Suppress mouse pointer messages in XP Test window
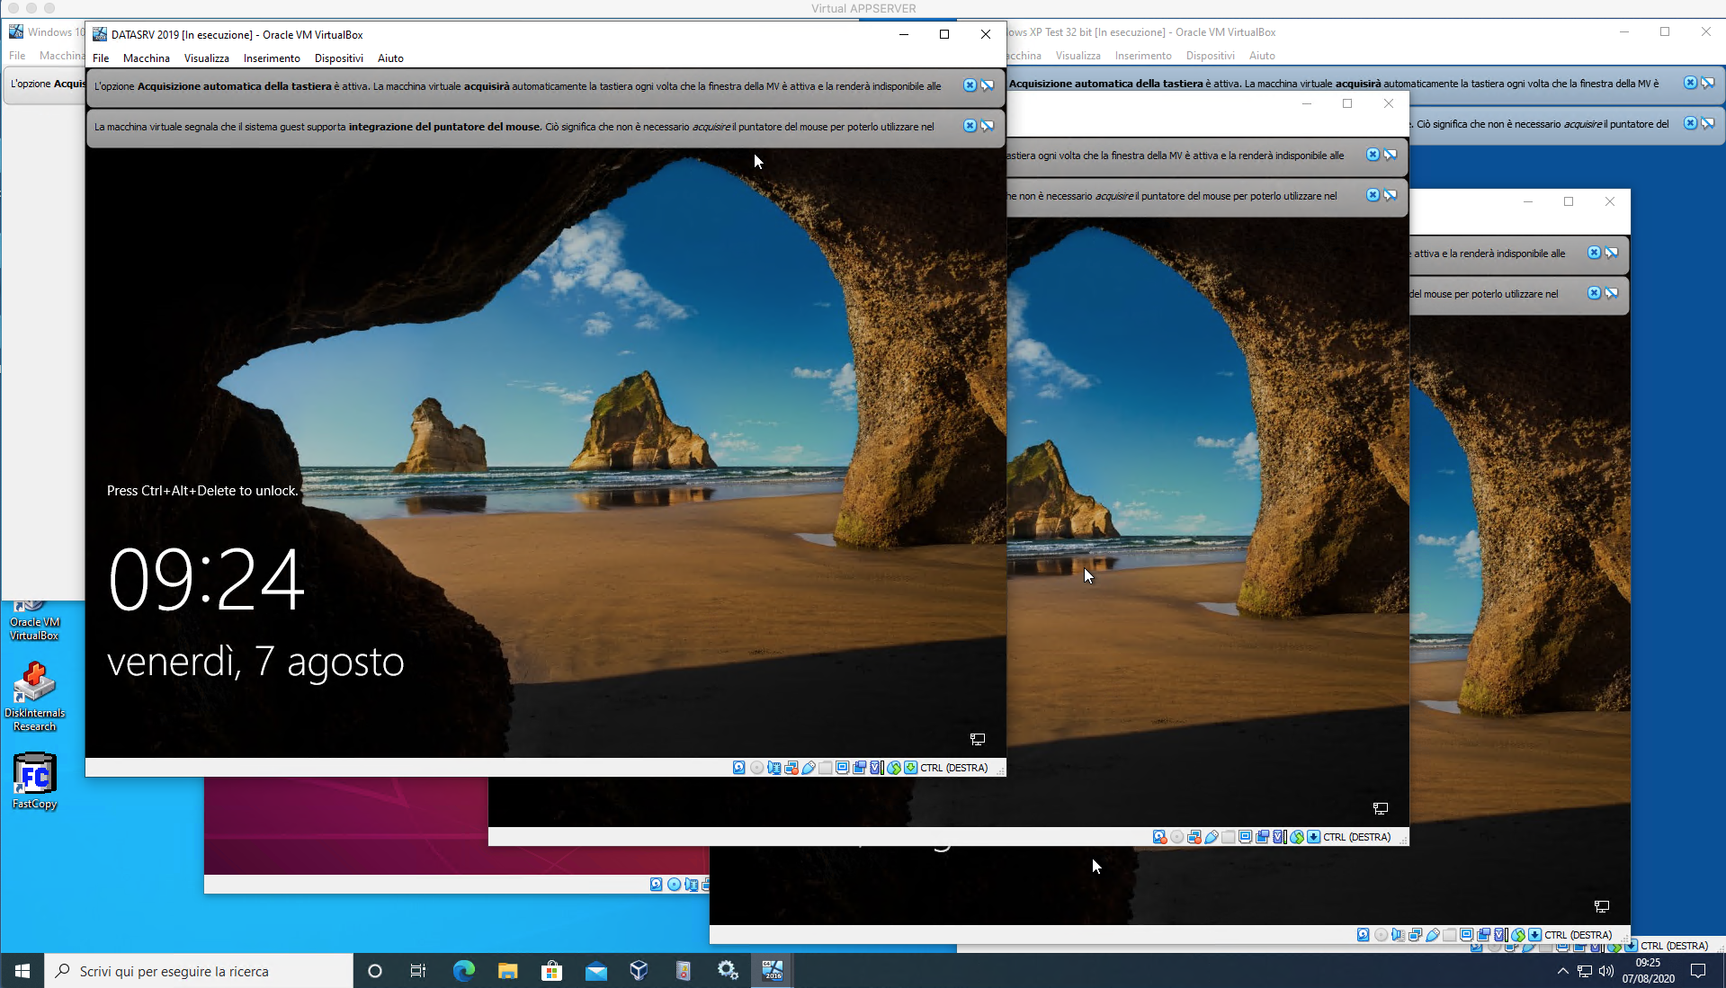This screenshot has width=1726, height=988. (x=1708, y=123)
